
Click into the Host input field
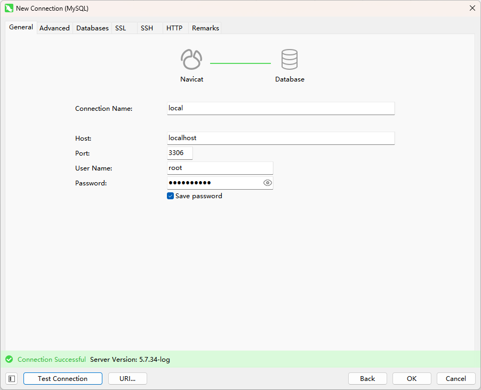point(280,138)
